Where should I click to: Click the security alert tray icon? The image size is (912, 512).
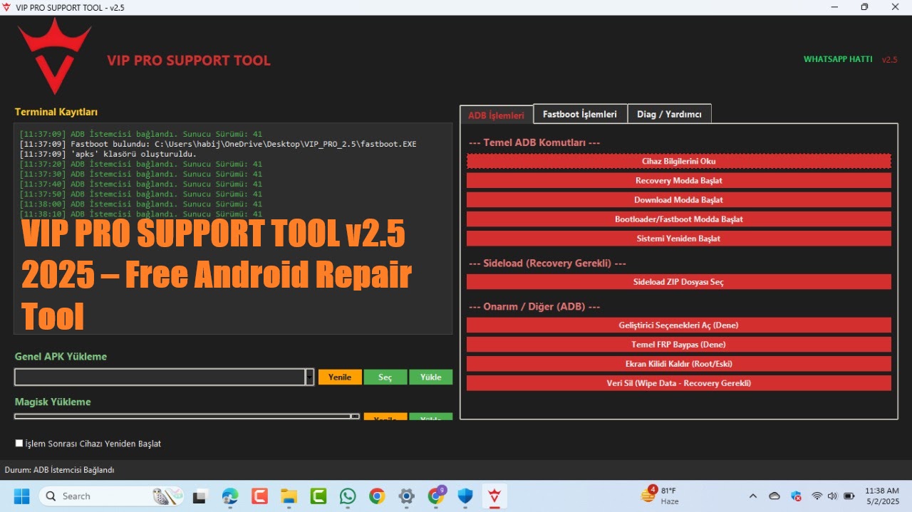click(797, 496)
